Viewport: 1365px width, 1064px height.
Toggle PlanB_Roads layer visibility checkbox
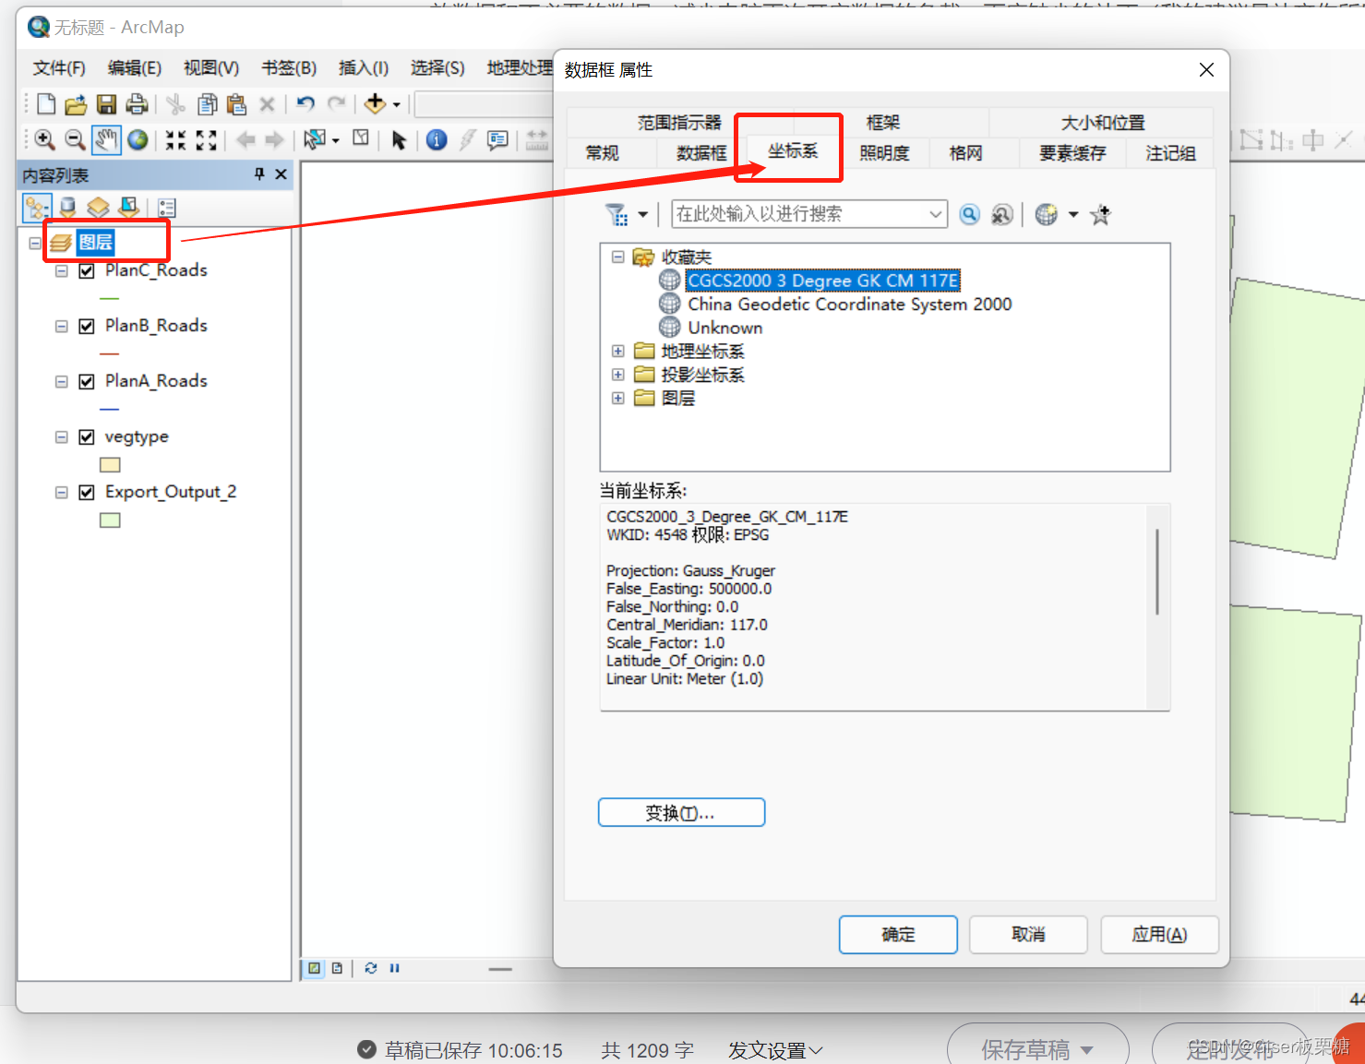coord(87,326)
